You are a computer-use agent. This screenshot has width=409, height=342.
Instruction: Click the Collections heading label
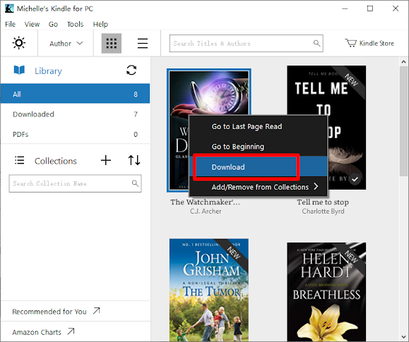coord(56,161)
